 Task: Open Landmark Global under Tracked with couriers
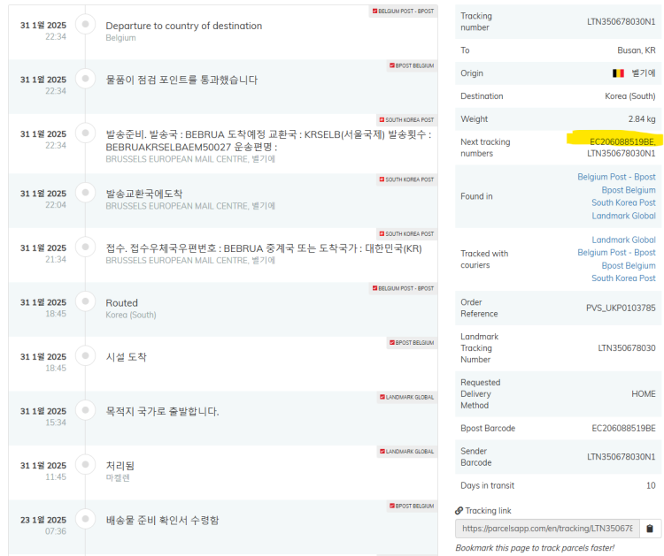(x=623, y=240)
